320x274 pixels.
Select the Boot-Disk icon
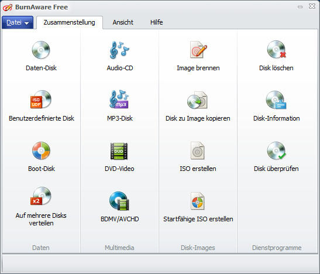point(41,150)
